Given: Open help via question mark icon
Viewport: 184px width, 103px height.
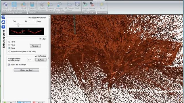Looking at the screenshot, I should click(3, 27).
